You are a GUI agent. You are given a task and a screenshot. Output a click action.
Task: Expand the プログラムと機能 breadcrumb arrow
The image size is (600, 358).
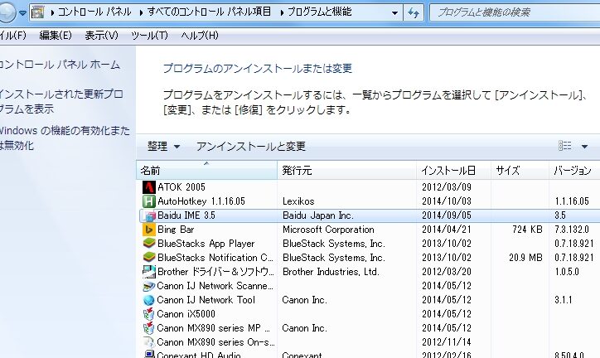pos(282,13)
